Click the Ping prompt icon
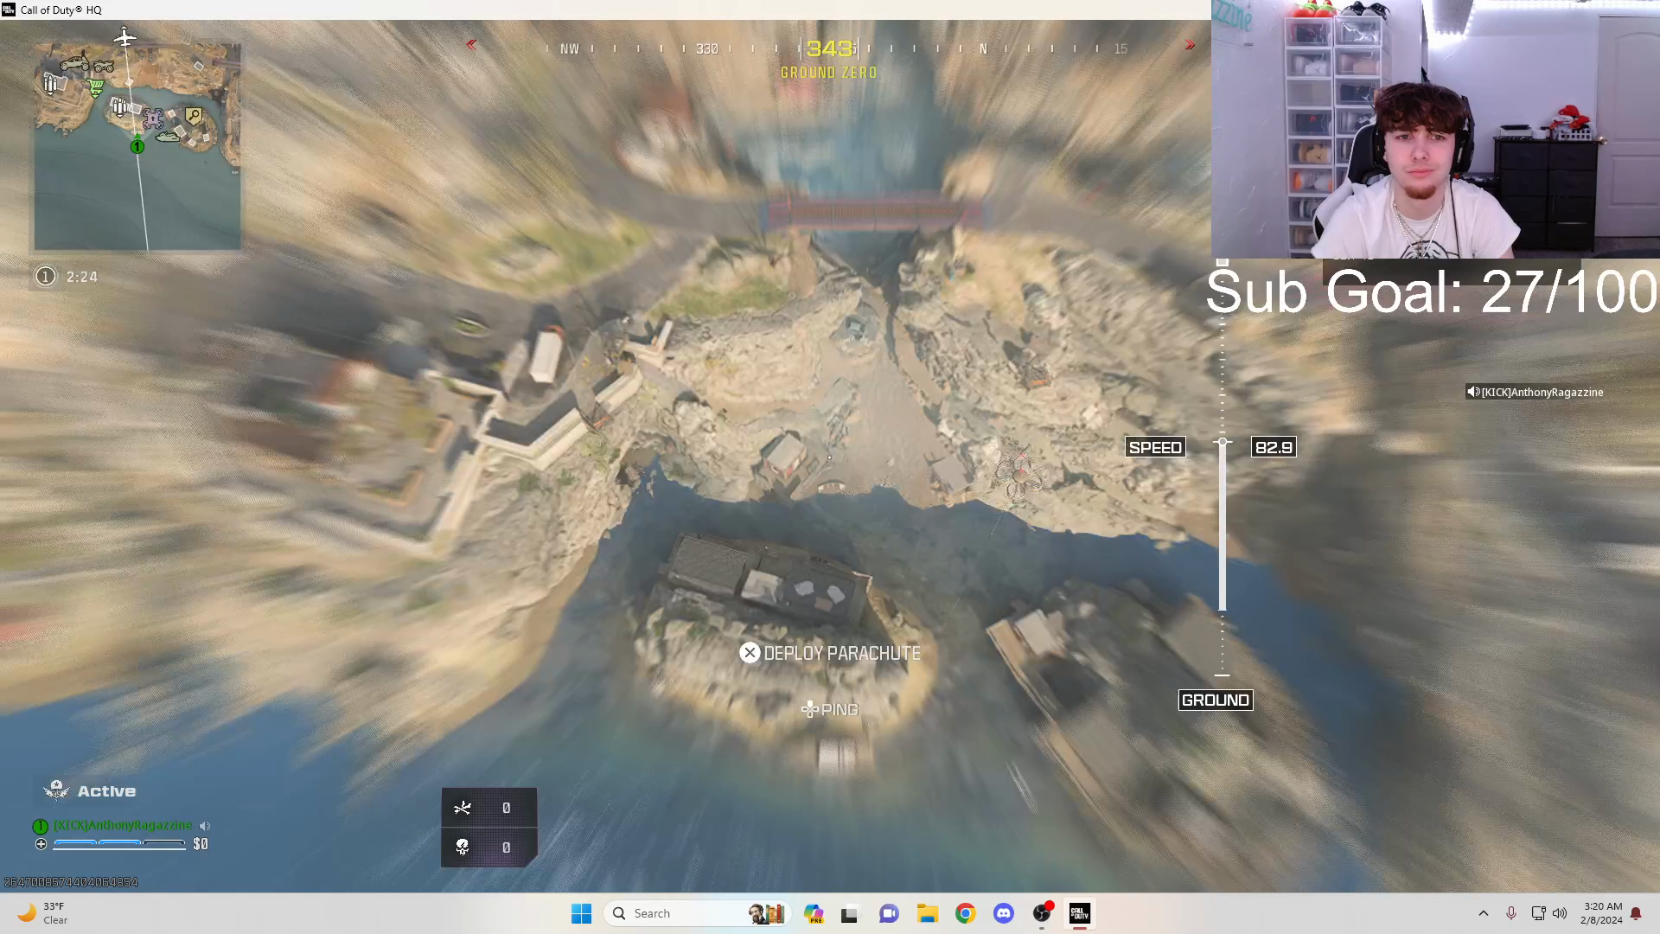The height and width of the screenshot is (934, 1660). point(809,709)
